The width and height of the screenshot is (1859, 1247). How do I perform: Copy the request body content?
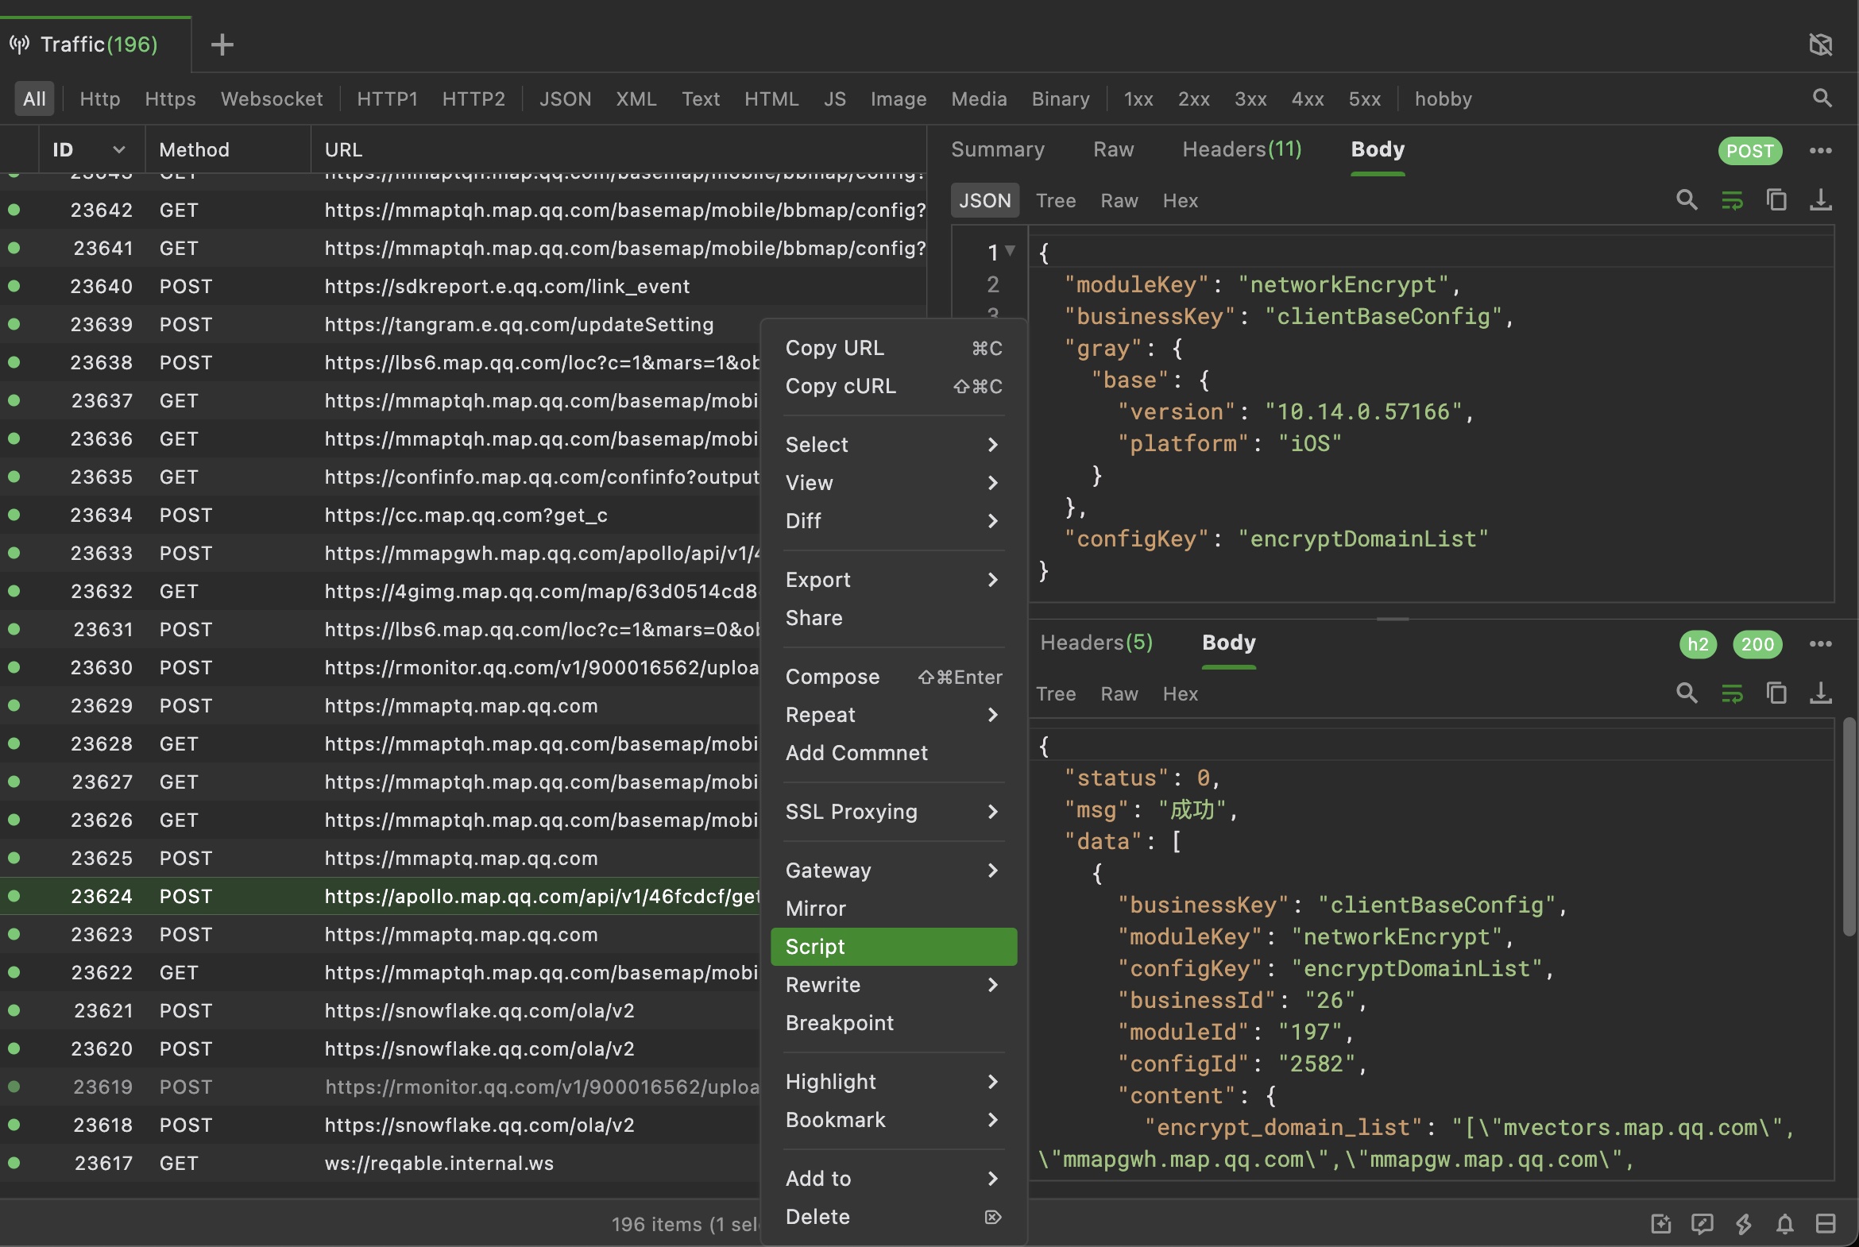coord(1776,199)
